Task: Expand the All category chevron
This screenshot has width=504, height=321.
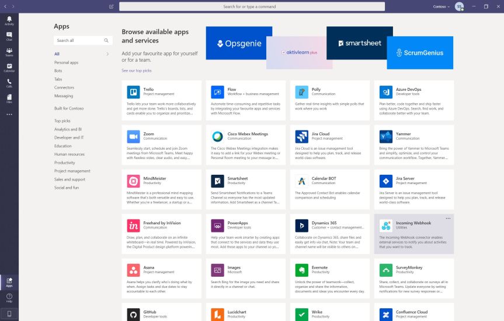Action: point(107,54)
